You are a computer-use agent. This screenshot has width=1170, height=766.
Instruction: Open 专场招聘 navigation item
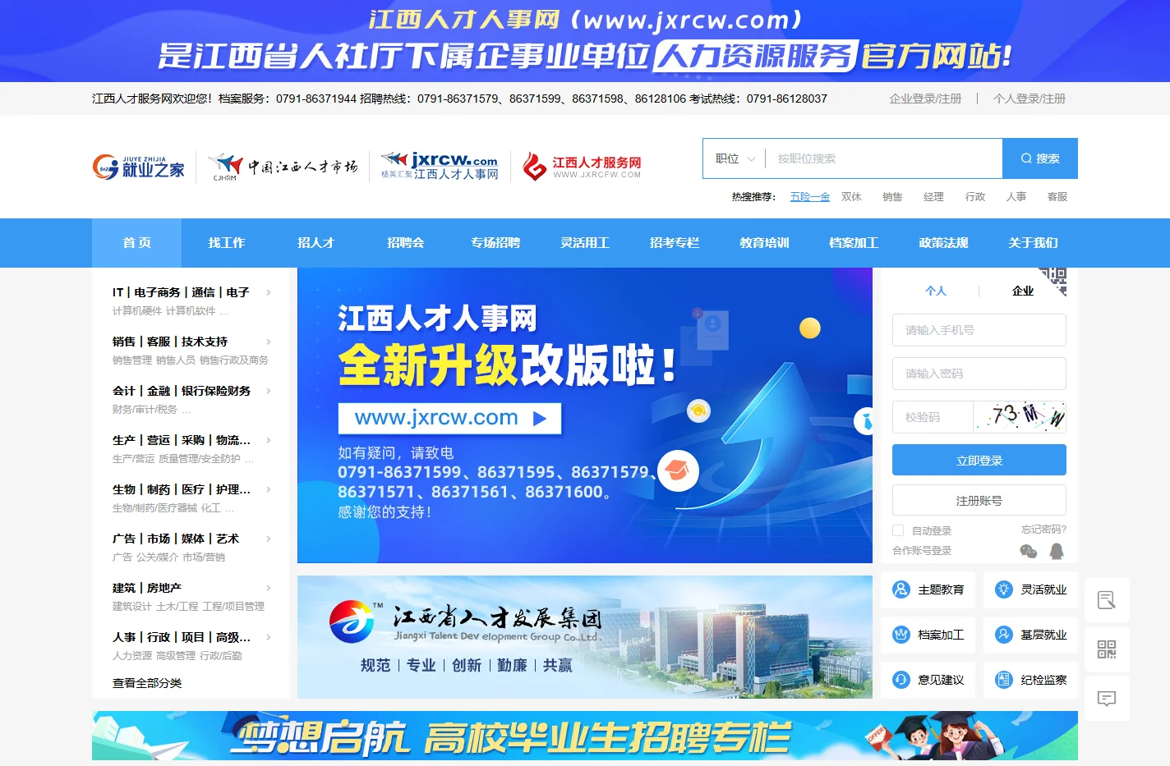[x=495, y=243]
